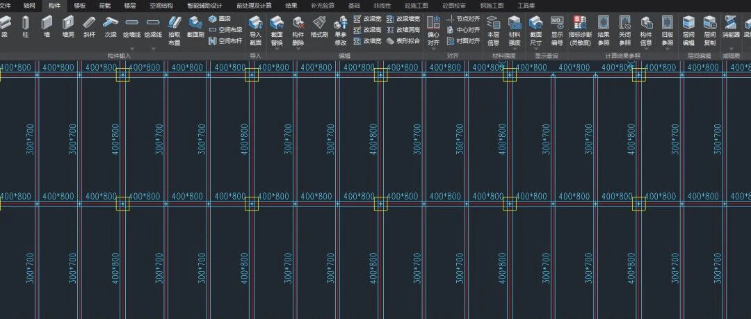Use the 拾取布置 pick-and-place tool
Viewport: 751px width, 319px height.
tap(175, 31)
